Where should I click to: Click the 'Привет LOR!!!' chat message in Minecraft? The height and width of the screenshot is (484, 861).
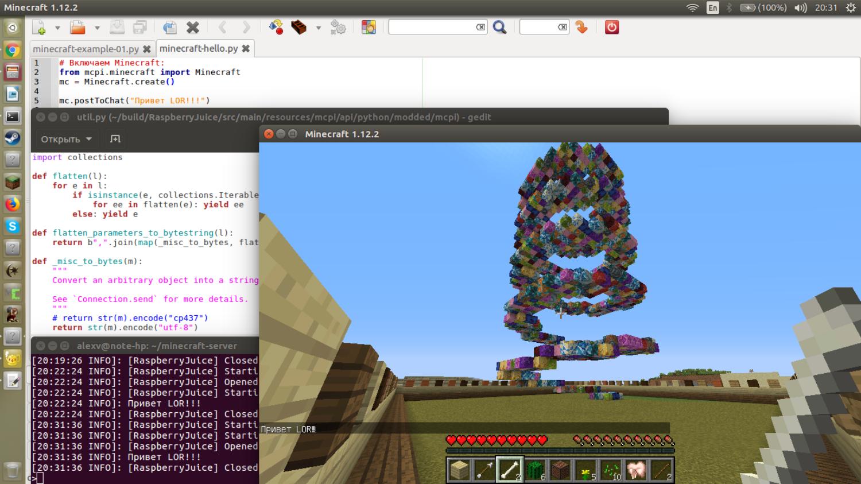[x=288, y=429]
